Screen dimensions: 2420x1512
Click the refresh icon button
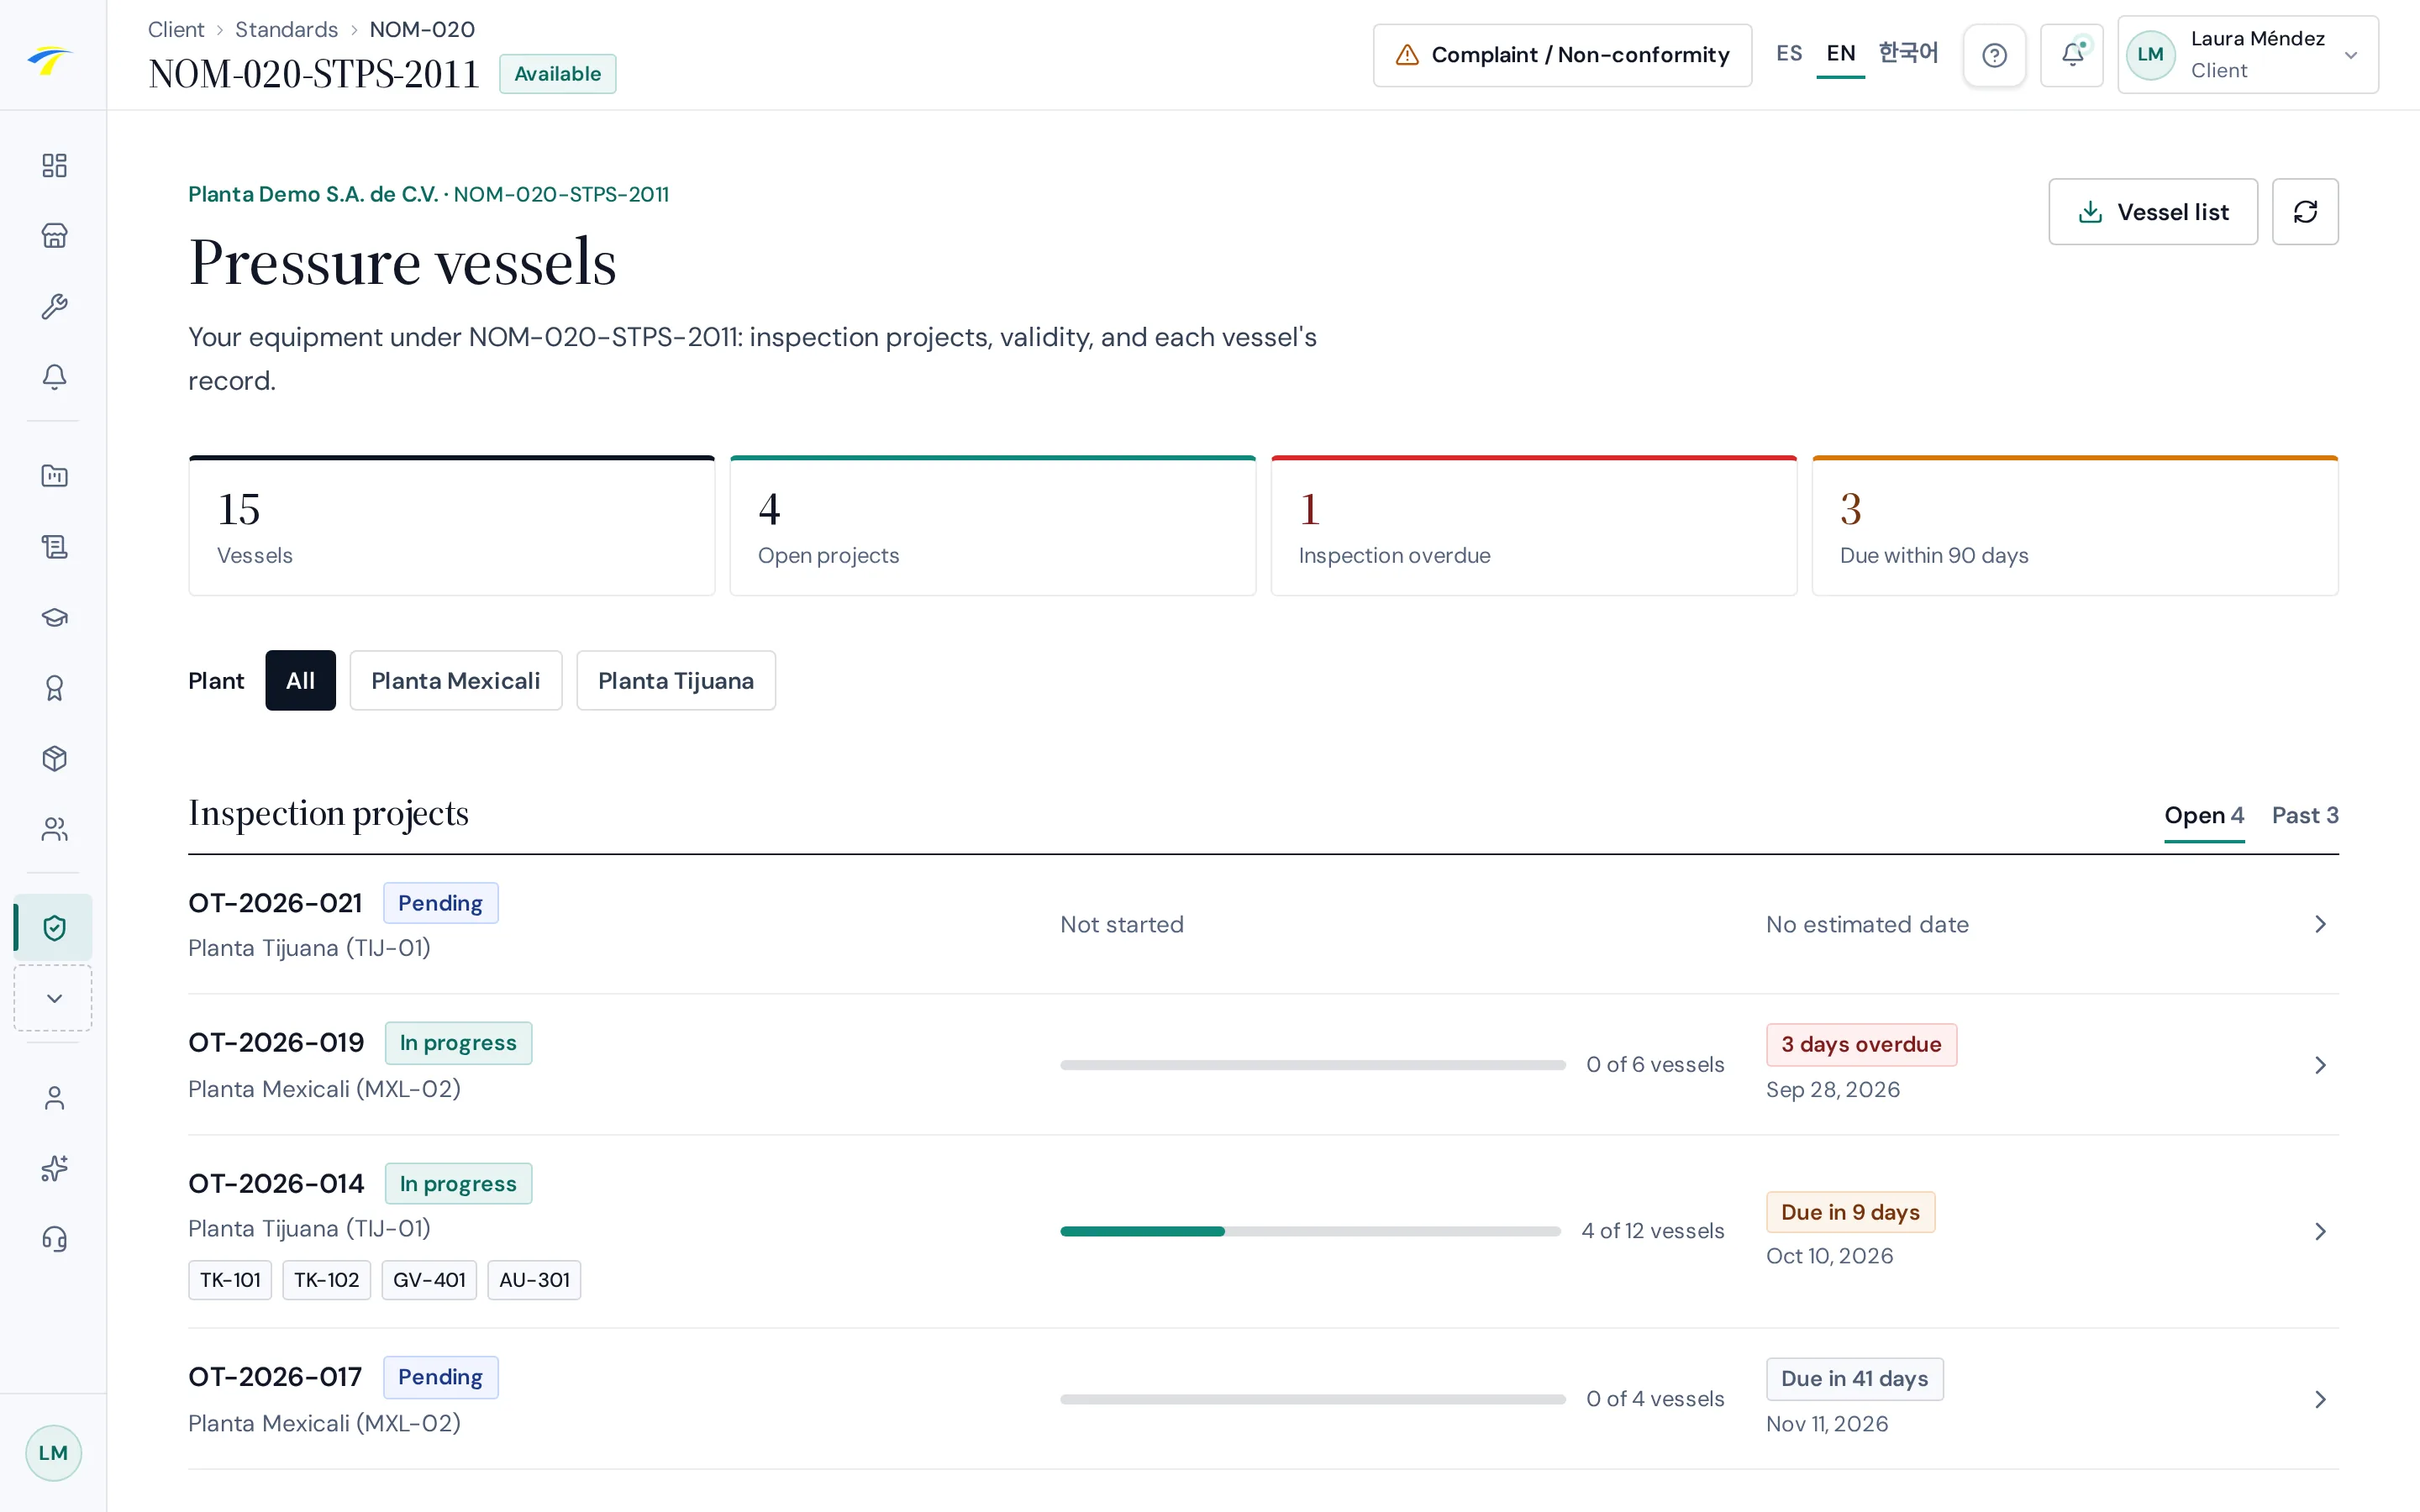point(2305,212)
